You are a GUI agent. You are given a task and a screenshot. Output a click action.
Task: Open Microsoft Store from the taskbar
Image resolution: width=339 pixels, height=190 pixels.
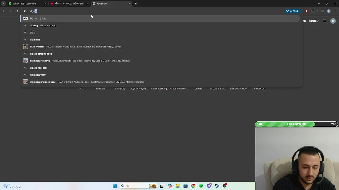click(x=185, y=186)
